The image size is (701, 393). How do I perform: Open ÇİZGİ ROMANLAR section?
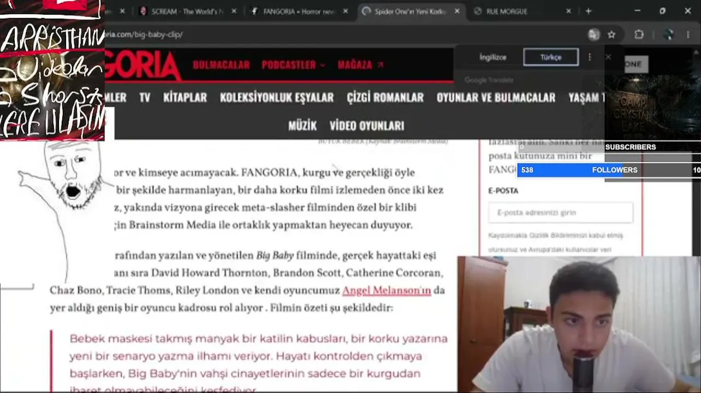tap(385, 97)
